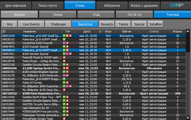Click scrollbar down arrow of tournament list

[188, 118]
